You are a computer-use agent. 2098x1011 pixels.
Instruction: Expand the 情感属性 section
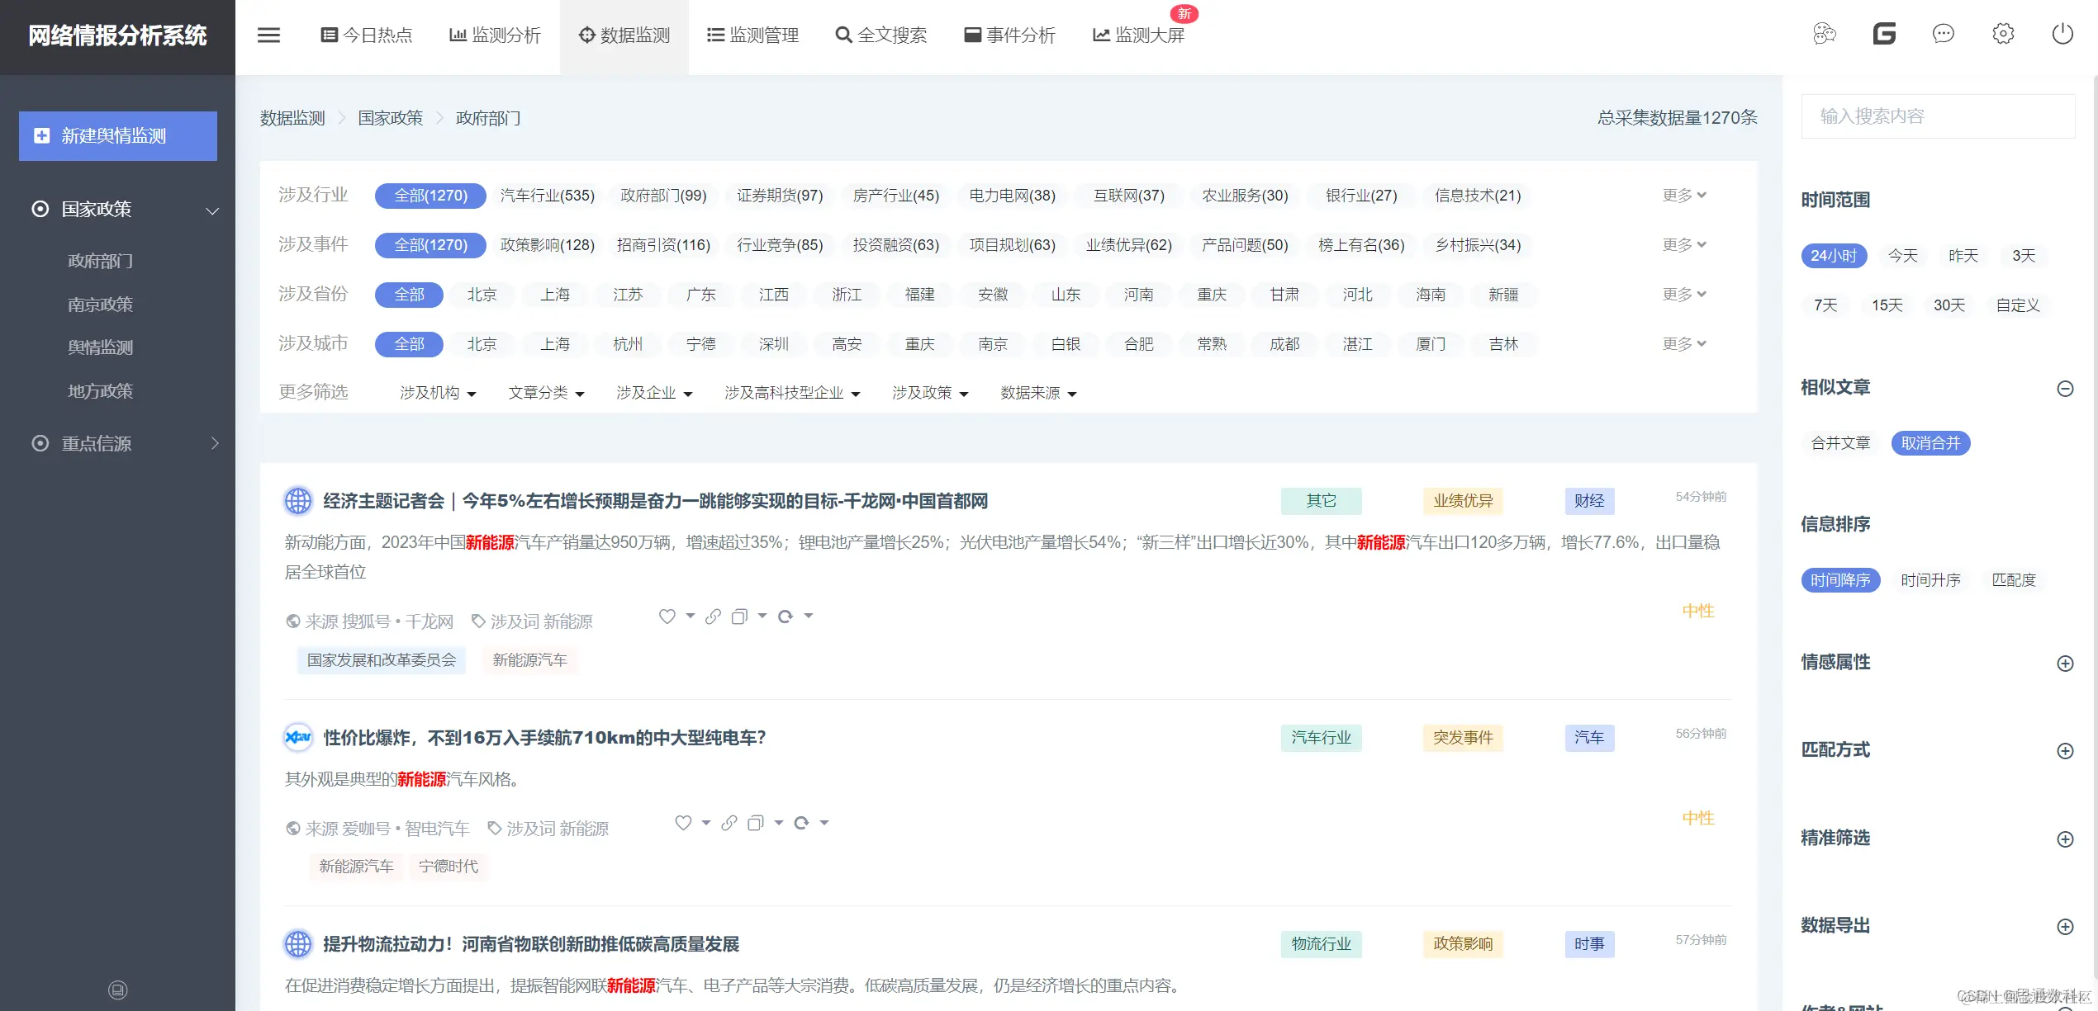[x=2065, y=664]
